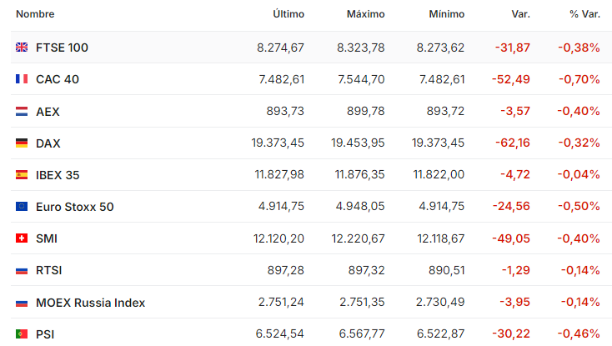This screenshot has height=346, width=612.
Task: Click the Swiss flag icon beside SMI
Action: 22,238
